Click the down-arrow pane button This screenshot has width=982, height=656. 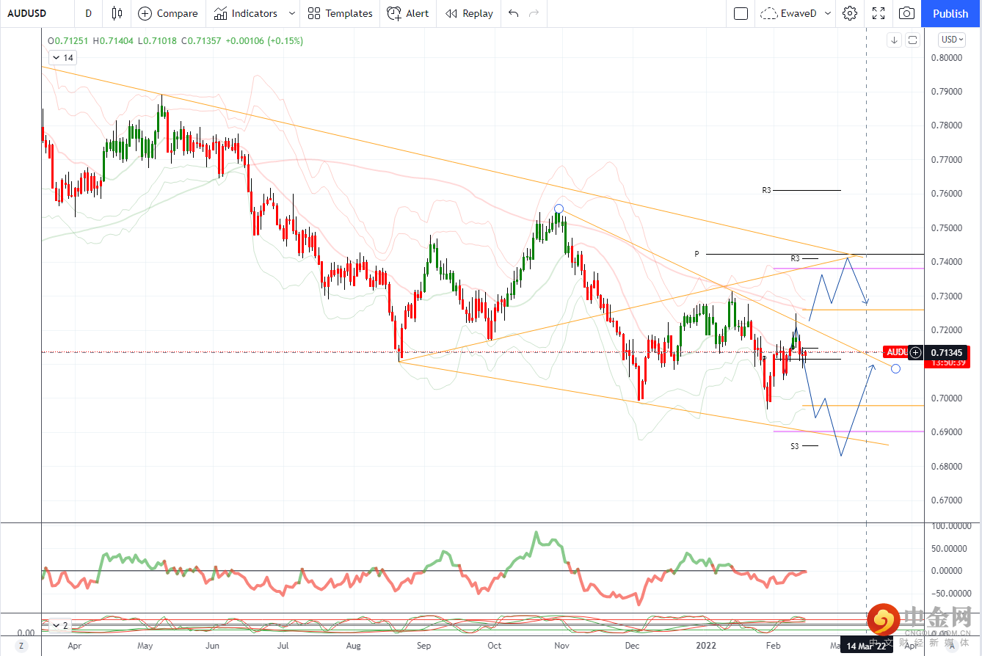pyautogui.click(x=894, y=40)
